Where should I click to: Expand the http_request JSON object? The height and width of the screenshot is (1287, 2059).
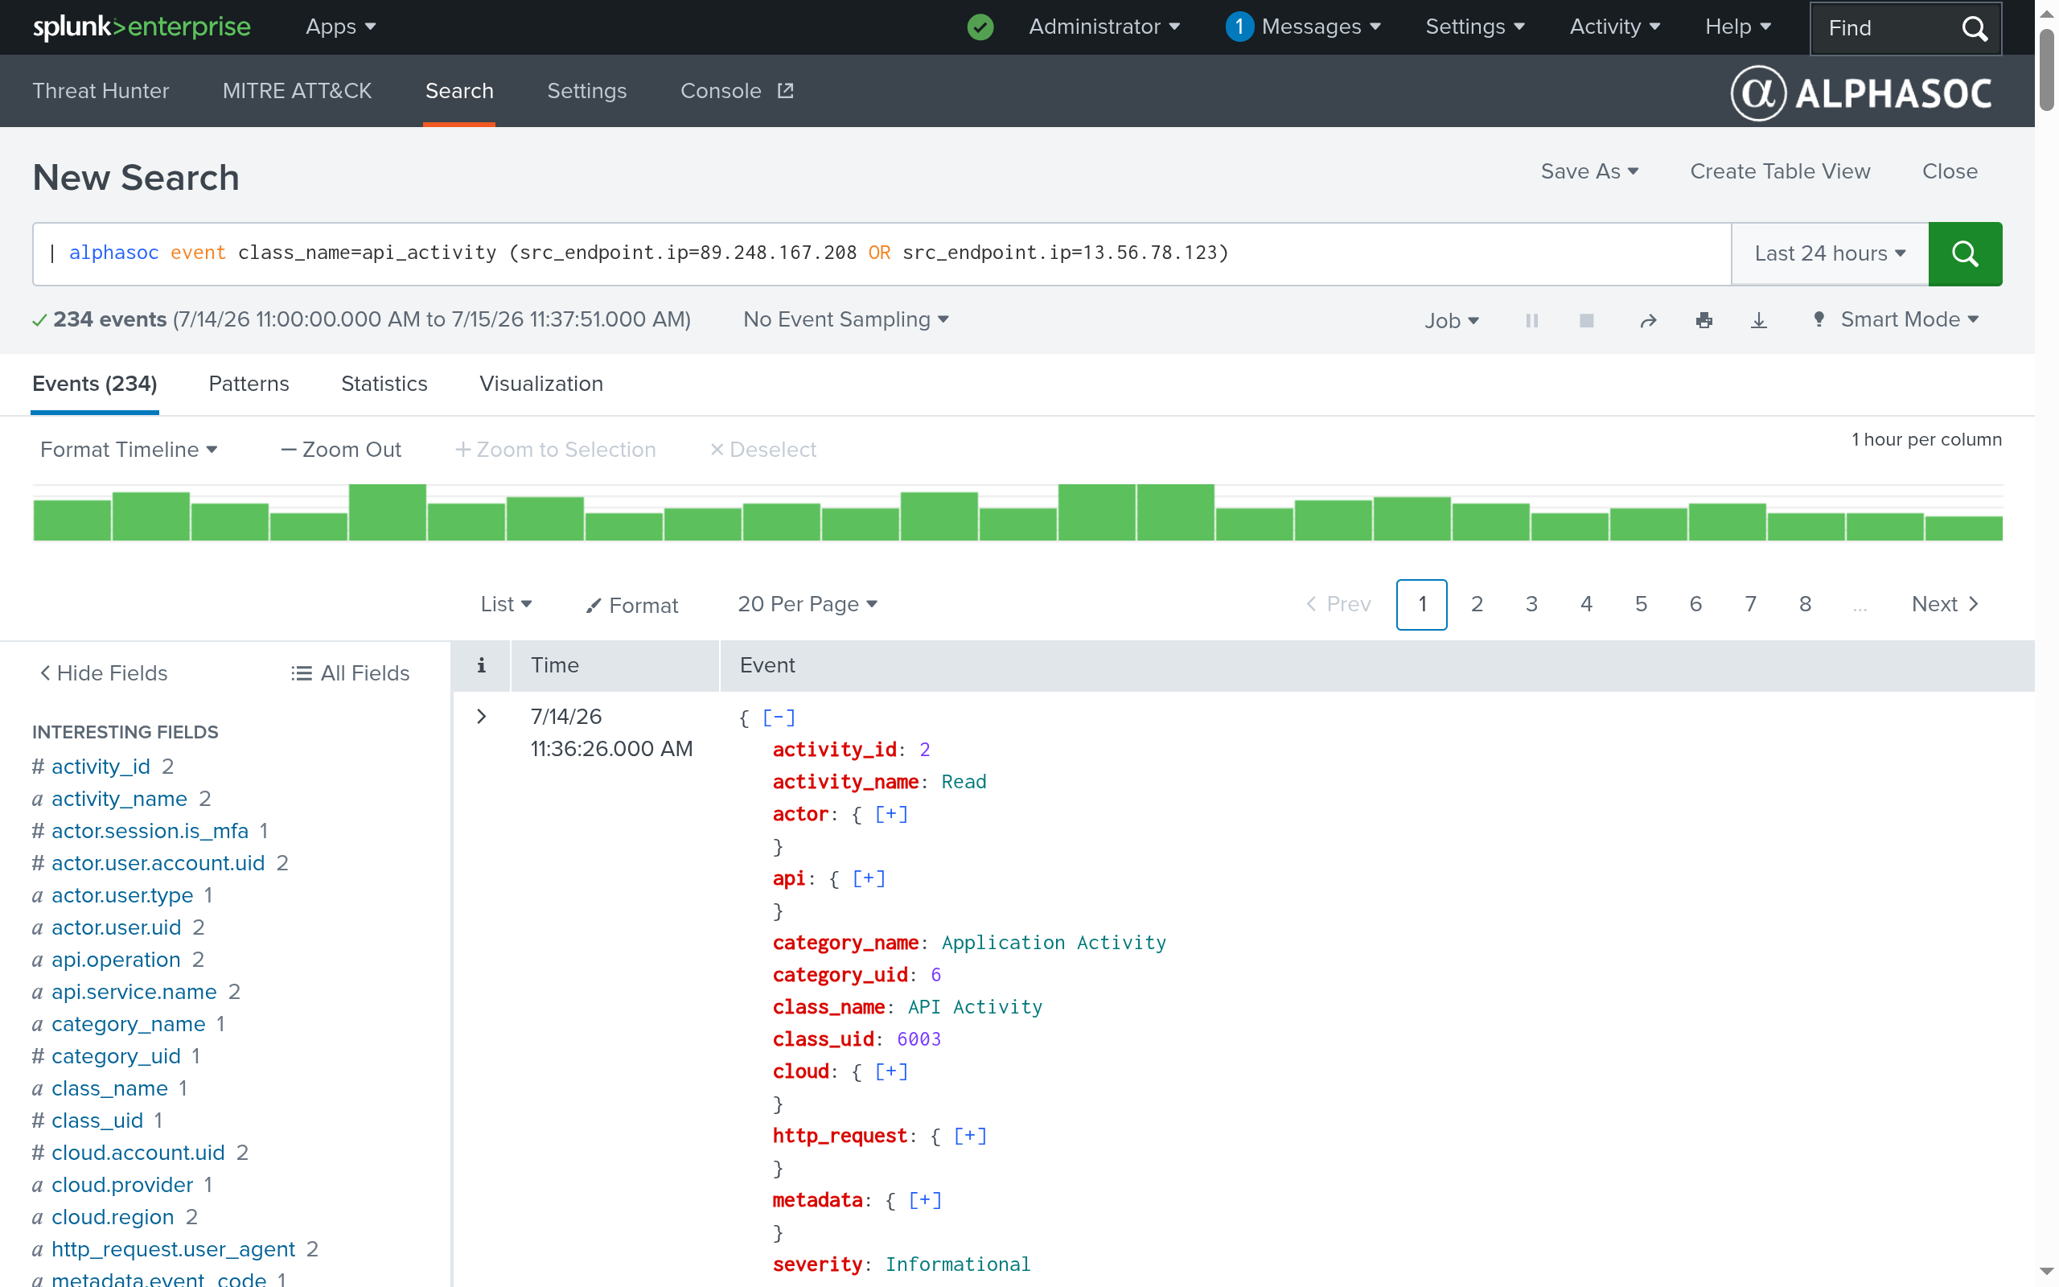coord(970,1136)
